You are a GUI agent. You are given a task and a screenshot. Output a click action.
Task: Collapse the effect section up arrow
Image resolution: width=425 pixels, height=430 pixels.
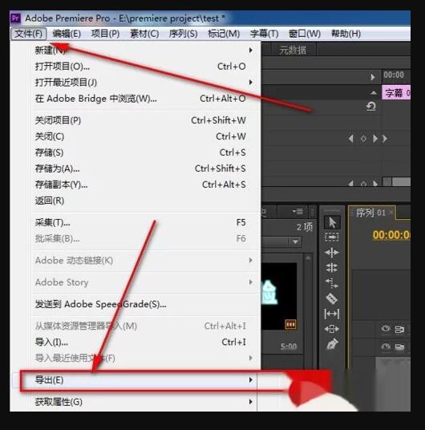click(374, 93)
